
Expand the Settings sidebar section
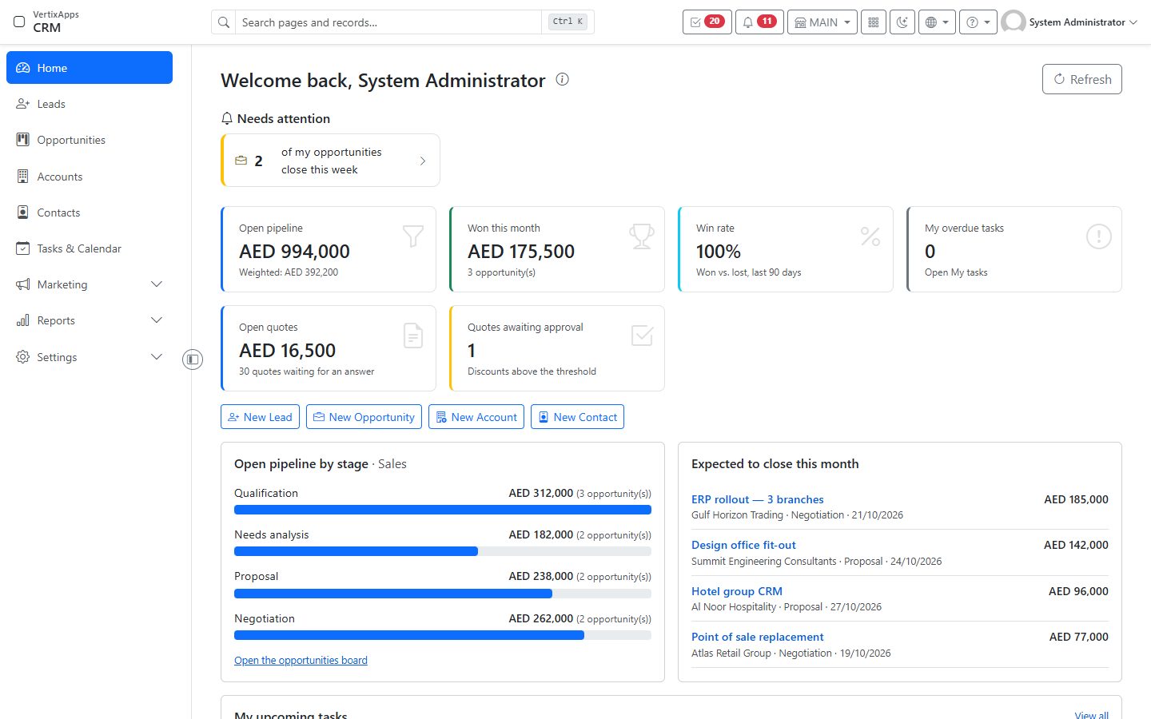click(90, 357)
